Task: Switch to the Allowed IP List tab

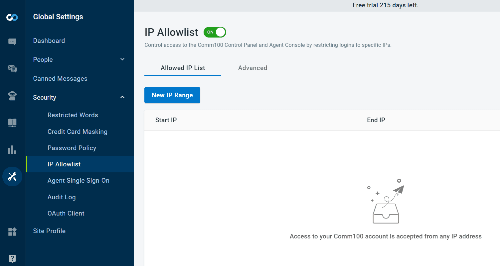Action: pyautogui.click(x=183, y=68)
